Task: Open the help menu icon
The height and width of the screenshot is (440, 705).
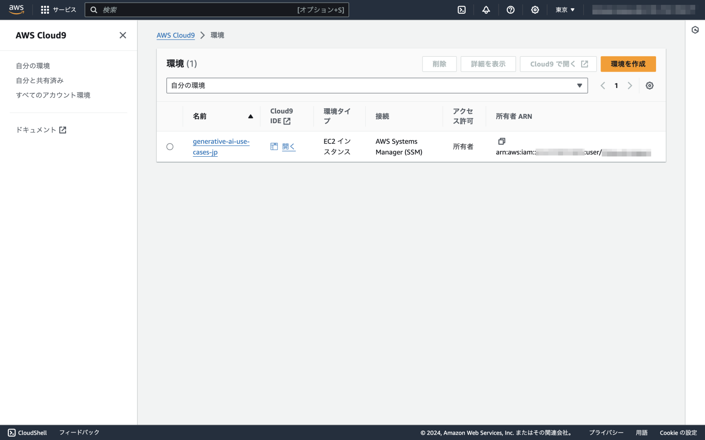Action: (510, 10)
